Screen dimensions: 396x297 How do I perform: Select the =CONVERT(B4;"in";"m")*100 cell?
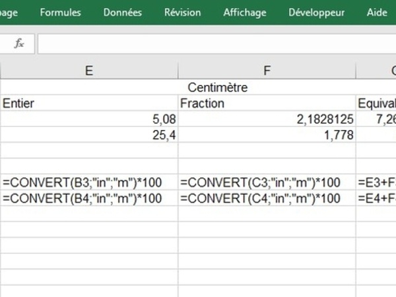89,199
